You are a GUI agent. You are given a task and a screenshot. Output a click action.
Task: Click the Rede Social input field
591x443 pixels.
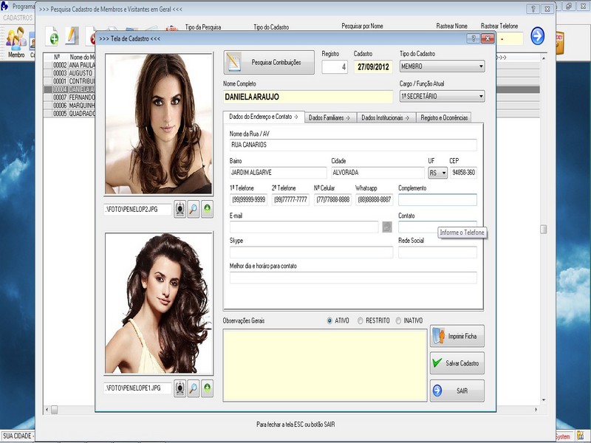point(437,252)
